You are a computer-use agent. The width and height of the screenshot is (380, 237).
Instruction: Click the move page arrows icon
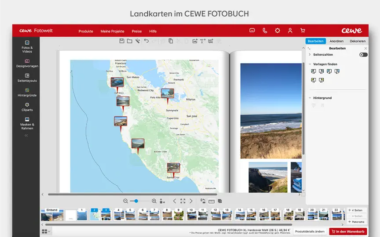tap(162, 201)
